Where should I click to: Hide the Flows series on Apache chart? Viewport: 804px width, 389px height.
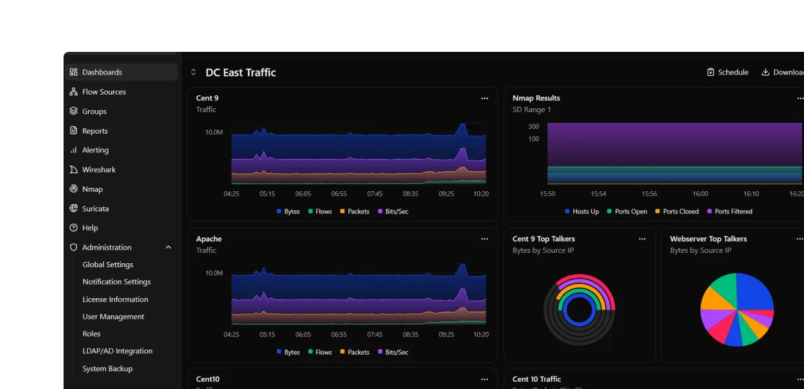[x=320, y=351]
